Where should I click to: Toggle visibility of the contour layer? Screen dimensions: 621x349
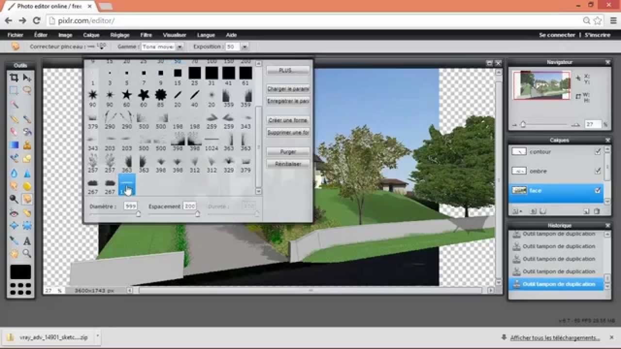point(598,152)
